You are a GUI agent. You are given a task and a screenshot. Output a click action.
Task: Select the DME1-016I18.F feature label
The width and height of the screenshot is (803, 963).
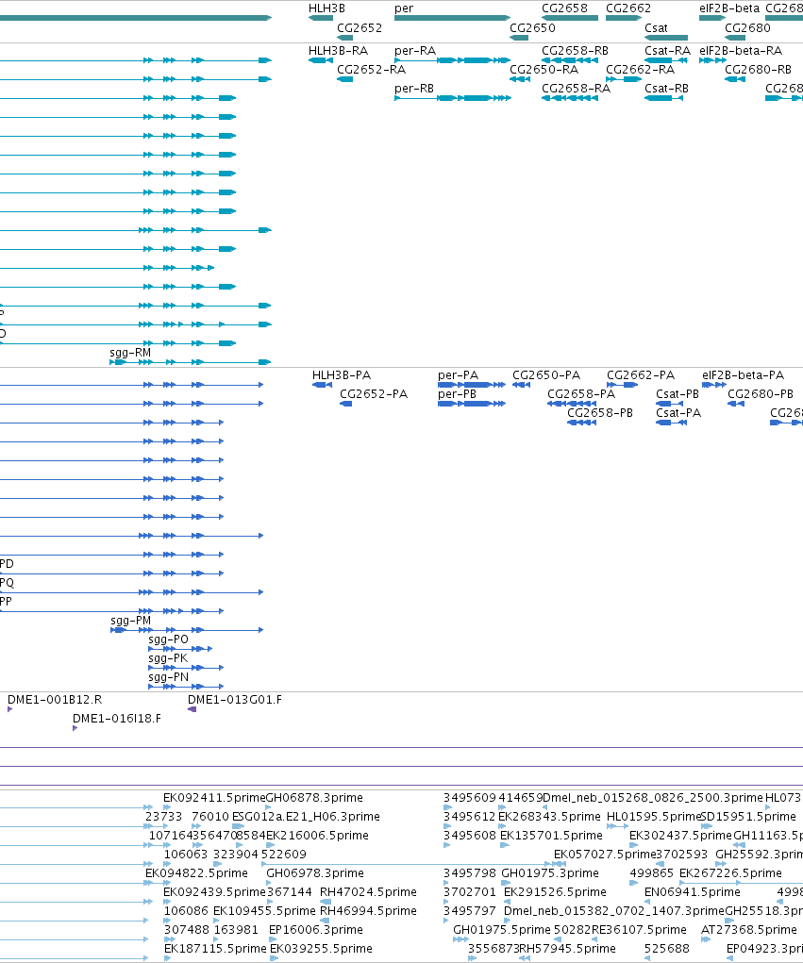[x=117, y=719]
